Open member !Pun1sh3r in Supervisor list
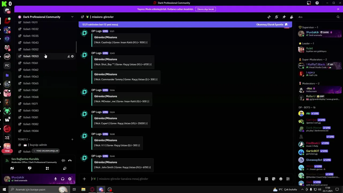Image resolution: width=343 pixels, height=193 pixels. click(319, 34)
